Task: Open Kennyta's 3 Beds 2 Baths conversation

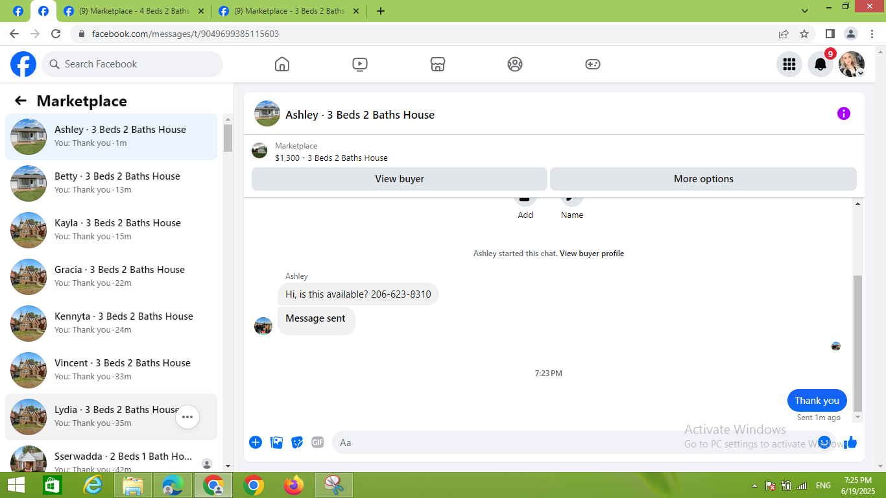Action: 111,324
